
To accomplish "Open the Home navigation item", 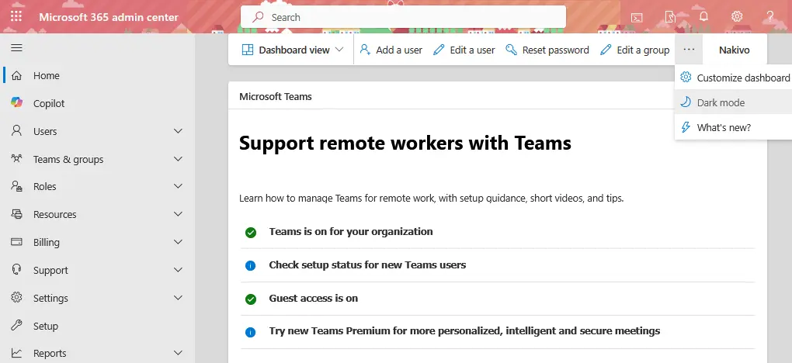I will [98, 76].
